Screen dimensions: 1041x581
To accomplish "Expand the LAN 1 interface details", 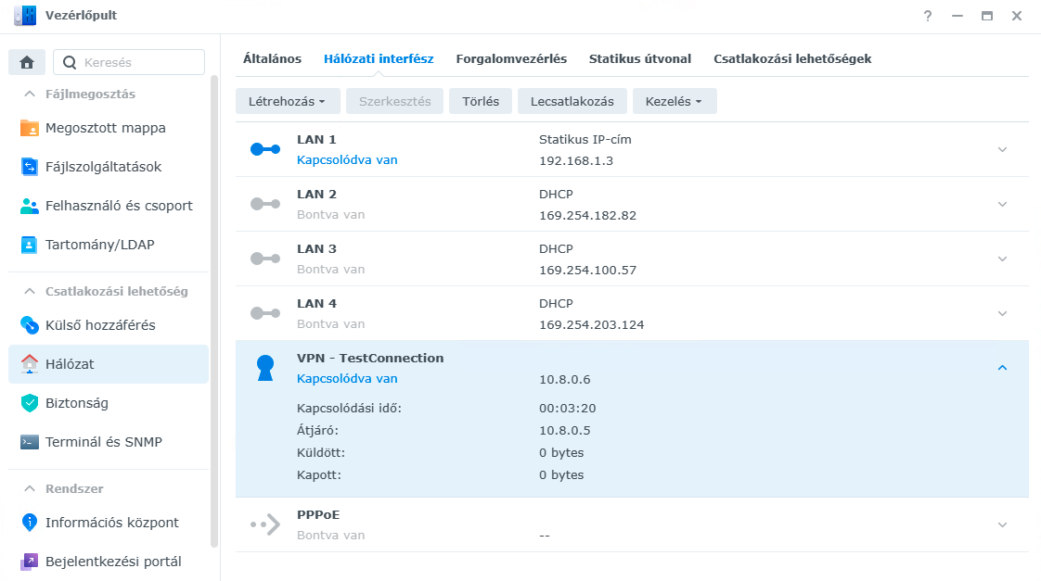I will pos(1002,149).
